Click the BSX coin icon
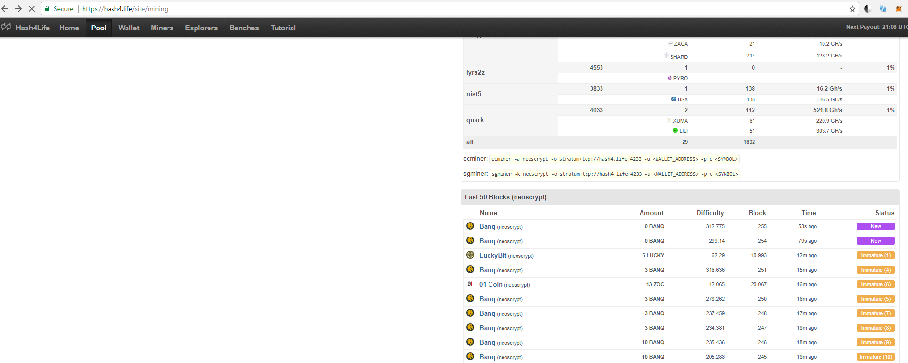The image size is (908, 363). pyautogui.click(x=674, y=99)
